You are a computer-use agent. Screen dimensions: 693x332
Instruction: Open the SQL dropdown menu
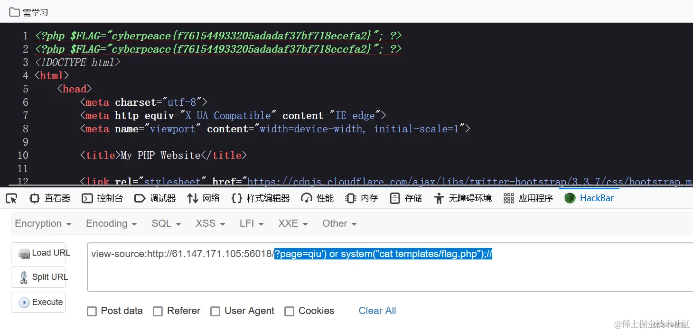point(167,223)
